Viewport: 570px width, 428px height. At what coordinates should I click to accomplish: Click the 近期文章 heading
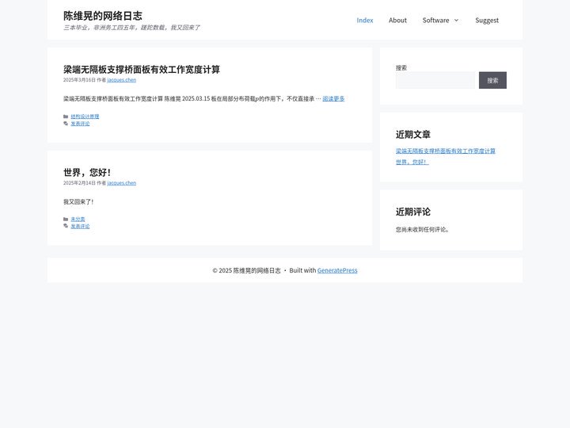point(413,135)
